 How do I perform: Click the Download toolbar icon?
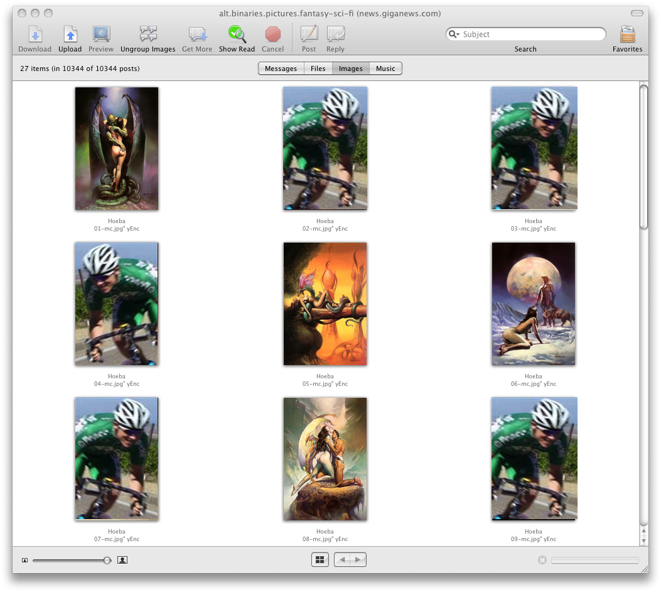[35, 34]
